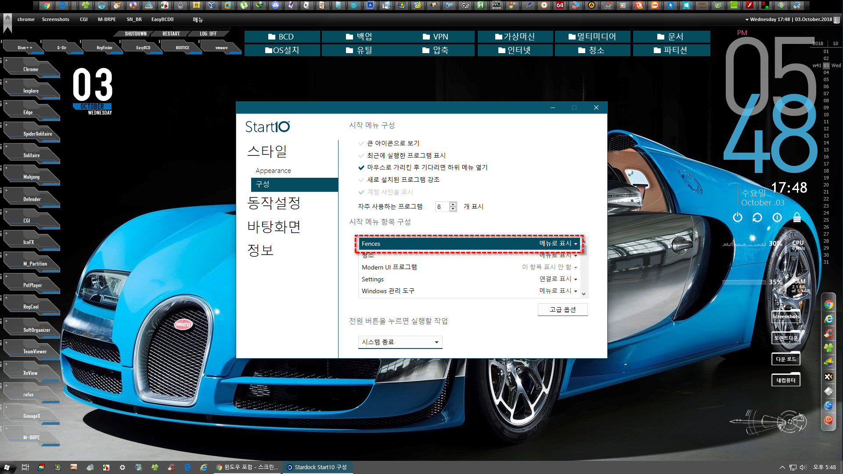Open date dropdown arrow beside Wednesday 17:48
The image size is (843, 474).
(x=747, y=20)
